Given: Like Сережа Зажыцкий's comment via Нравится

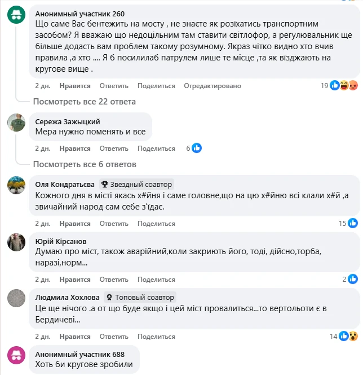Looking at the screenshot, I should point(74,149).
